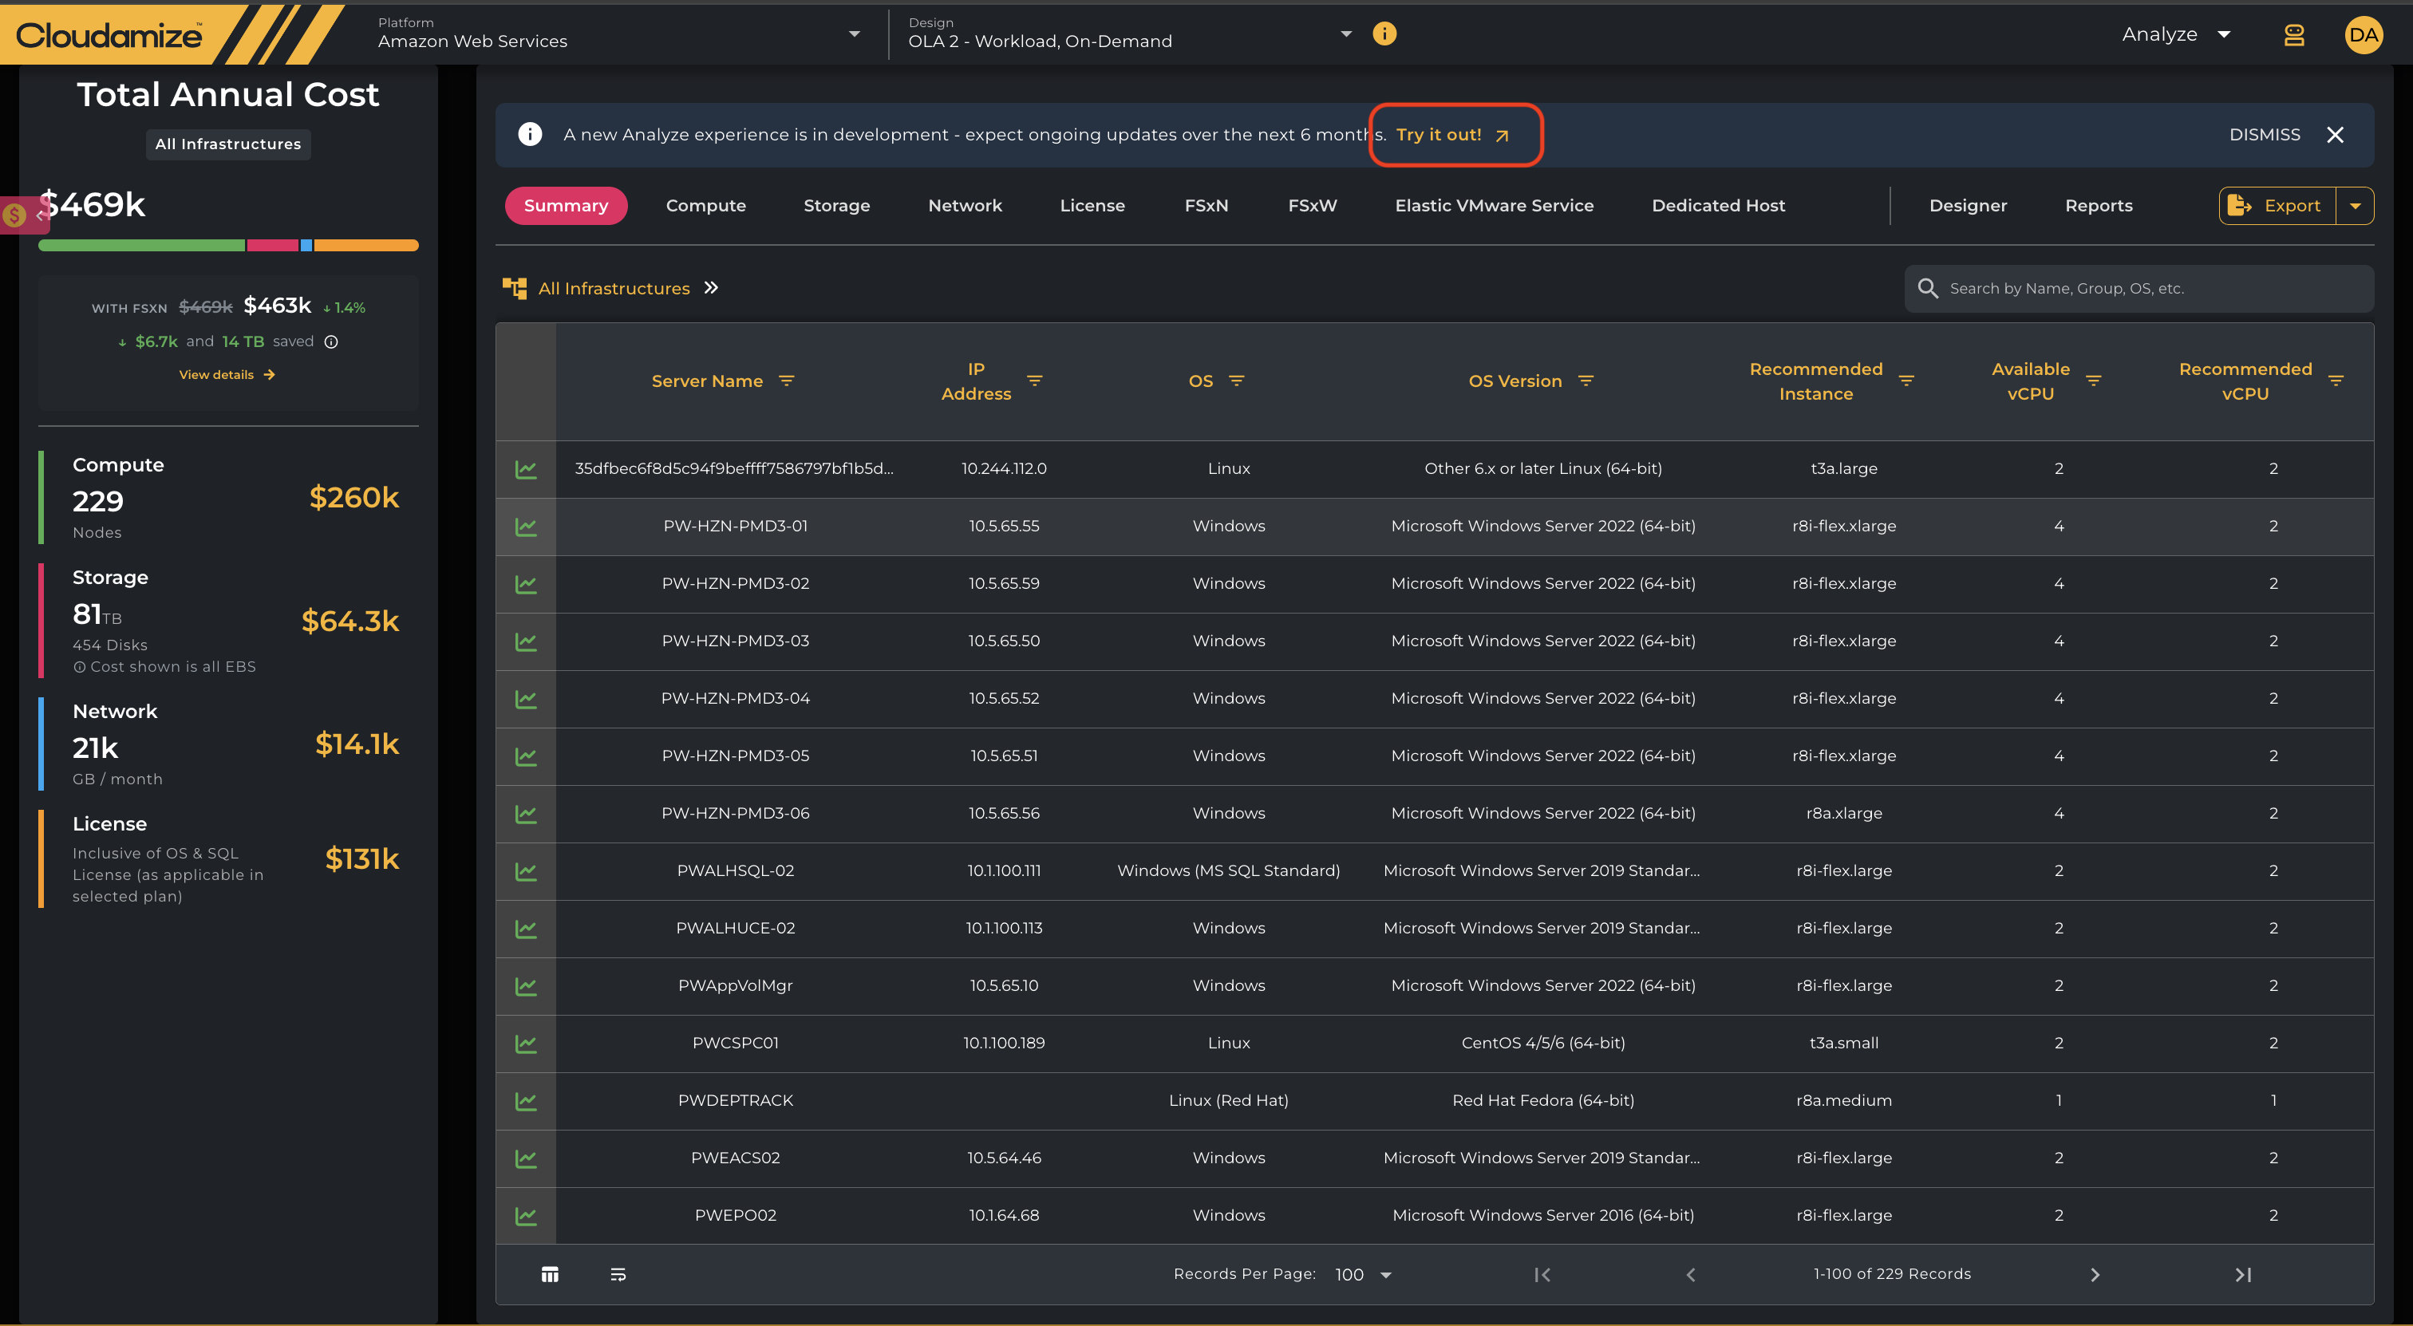Close the Analyze experience banner
The image size is (2413, 1326).
click(x=2334, y=135)
